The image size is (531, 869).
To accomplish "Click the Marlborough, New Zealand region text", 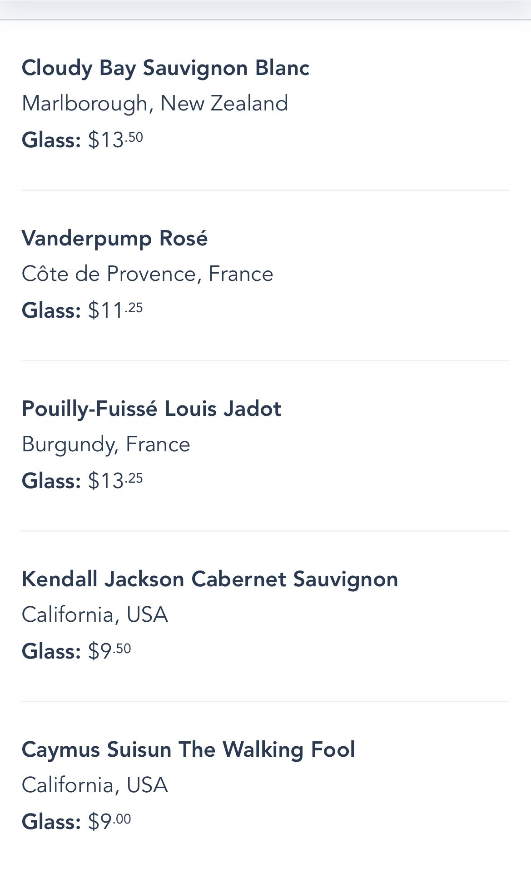I will point(154,104).
